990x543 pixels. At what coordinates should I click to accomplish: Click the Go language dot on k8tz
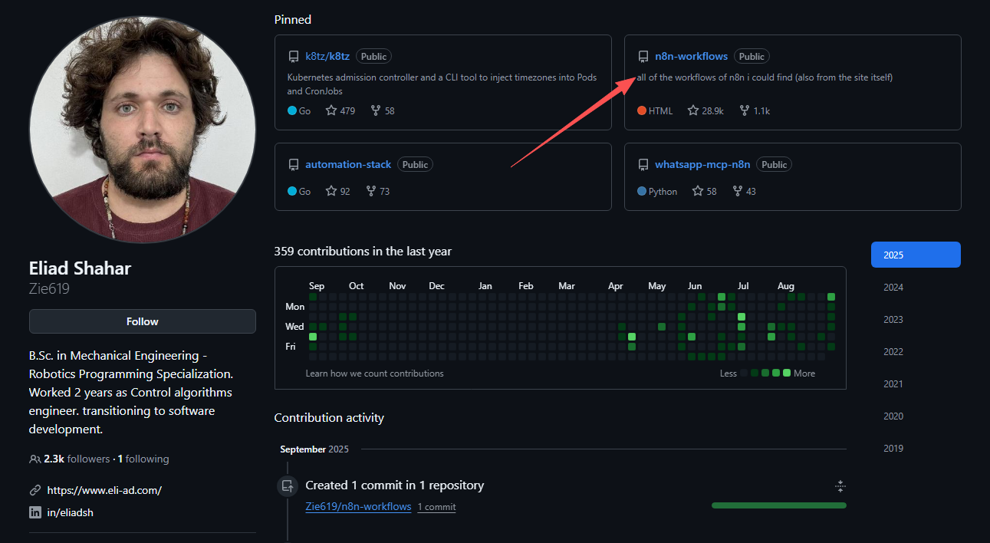pyautogui.click(x=292, y=110)
